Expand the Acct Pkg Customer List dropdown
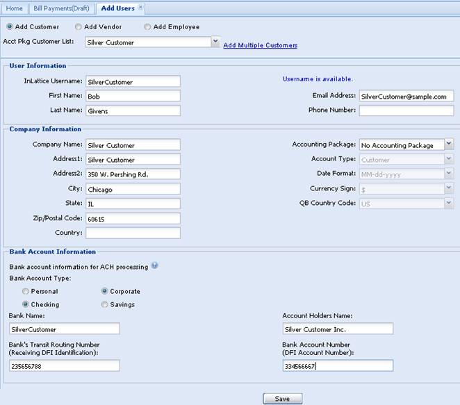 click(215, 42)
